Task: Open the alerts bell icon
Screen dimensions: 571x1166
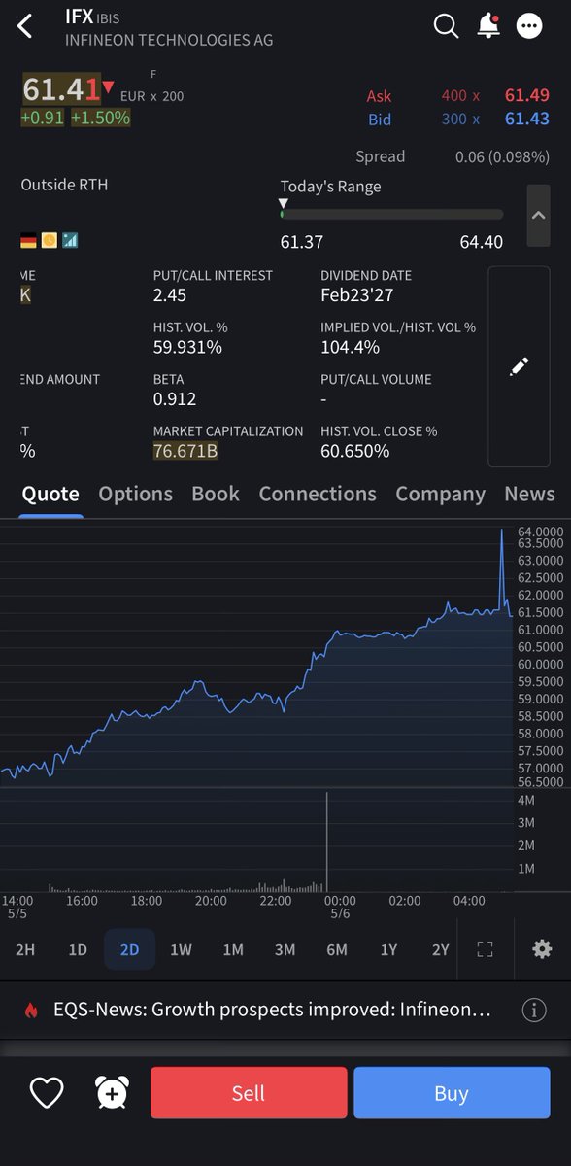Action: (x=487, y=26)
